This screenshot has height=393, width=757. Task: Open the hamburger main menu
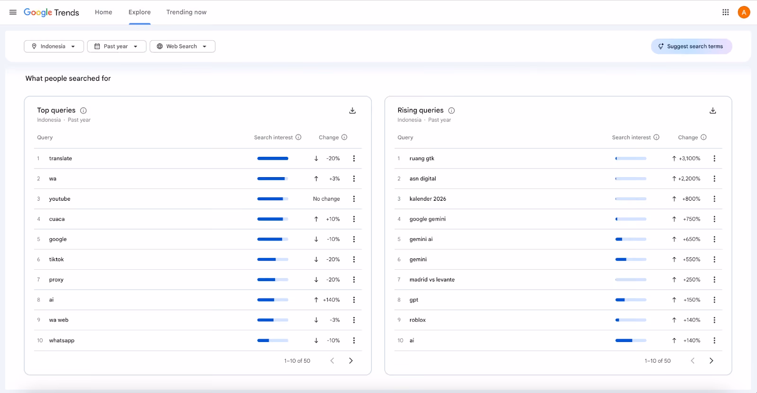pos(13,12)
